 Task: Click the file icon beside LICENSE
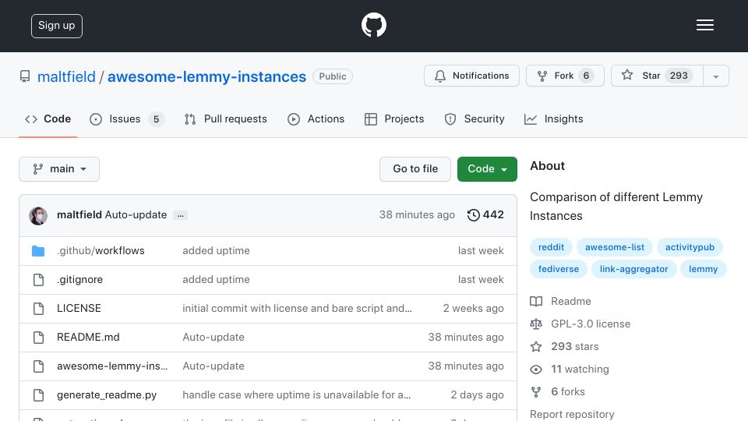tap(39, 309)
